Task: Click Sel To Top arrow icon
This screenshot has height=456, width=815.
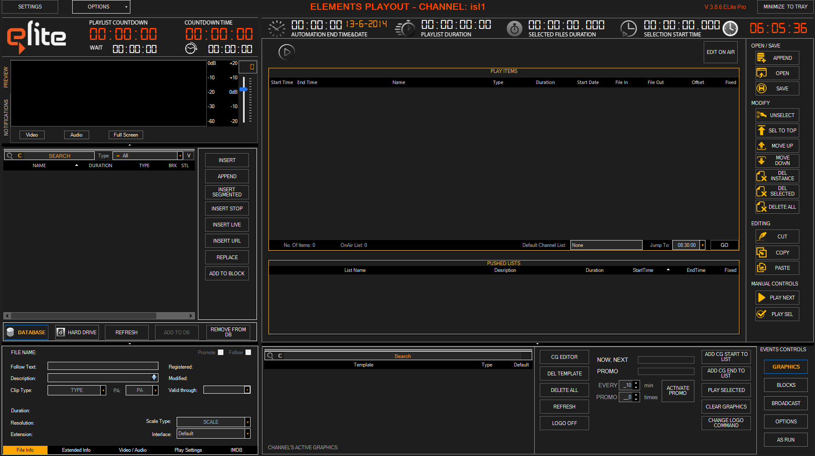Action: [x=761, y=131]
